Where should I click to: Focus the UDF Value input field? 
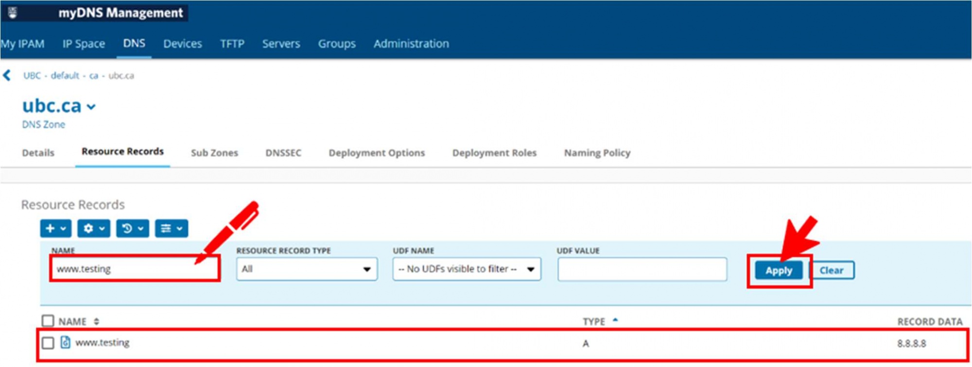[642, 269]
